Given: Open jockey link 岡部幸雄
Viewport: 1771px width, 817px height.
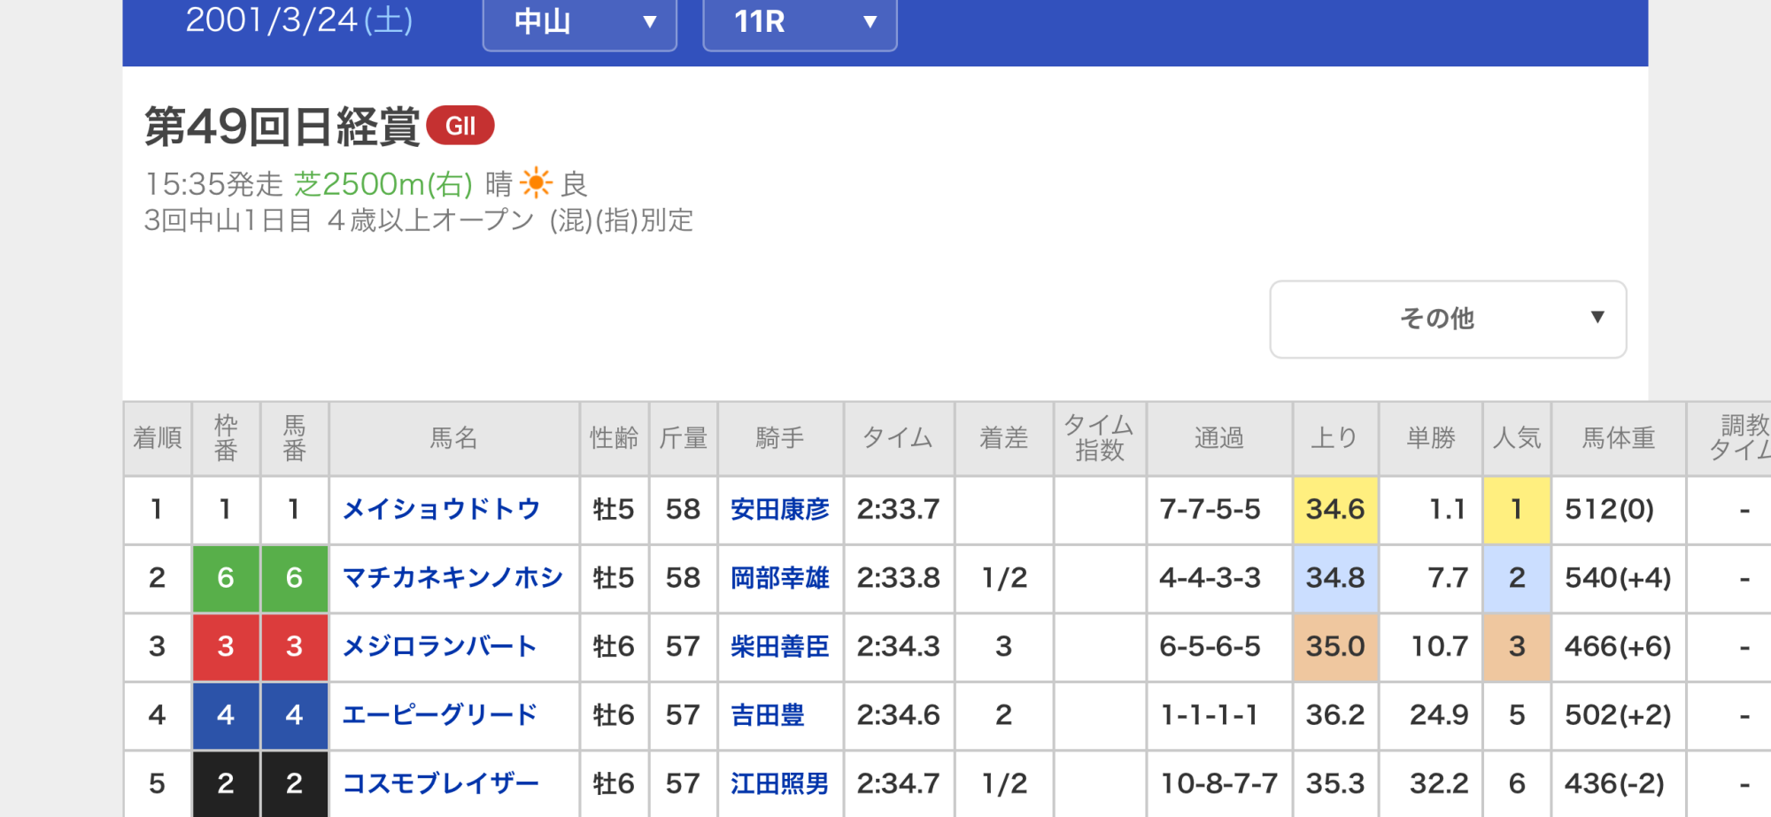Looking at the screenshot, I should click(x=779, y=578).
